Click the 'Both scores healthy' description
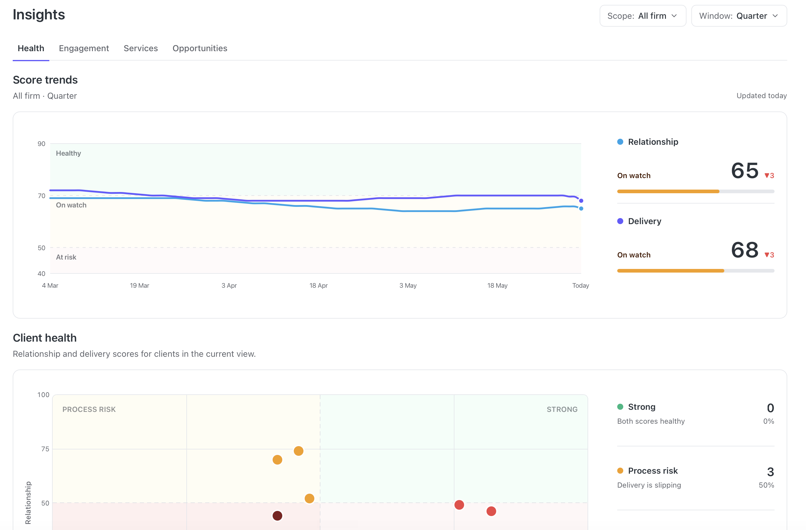 (x=651, y=421)
